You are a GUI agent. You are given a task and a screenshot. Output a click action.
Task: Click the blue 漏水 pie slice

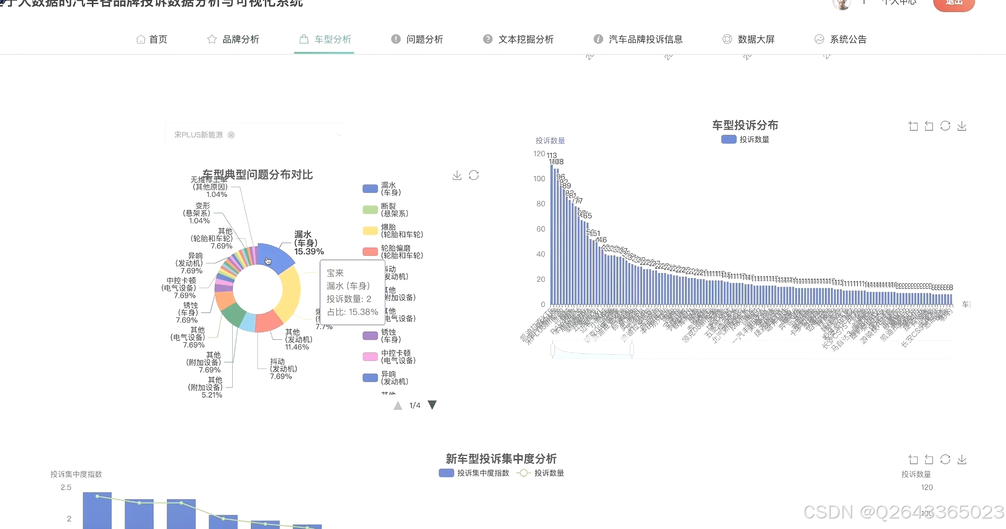click(x=275, y=256)
